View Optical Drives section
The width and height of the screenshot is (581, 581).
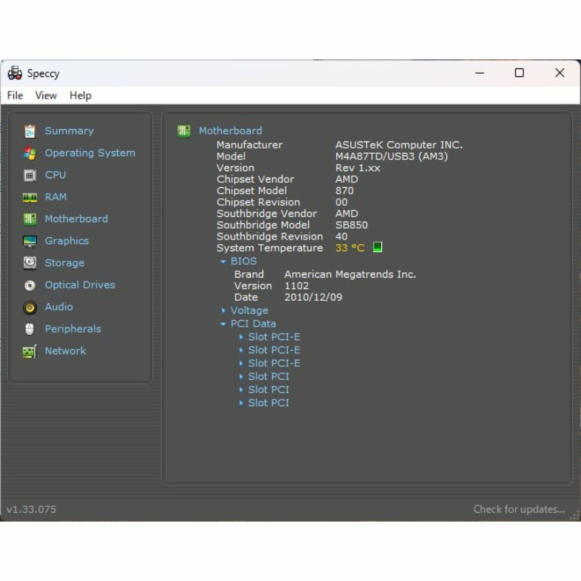[80, 285]
